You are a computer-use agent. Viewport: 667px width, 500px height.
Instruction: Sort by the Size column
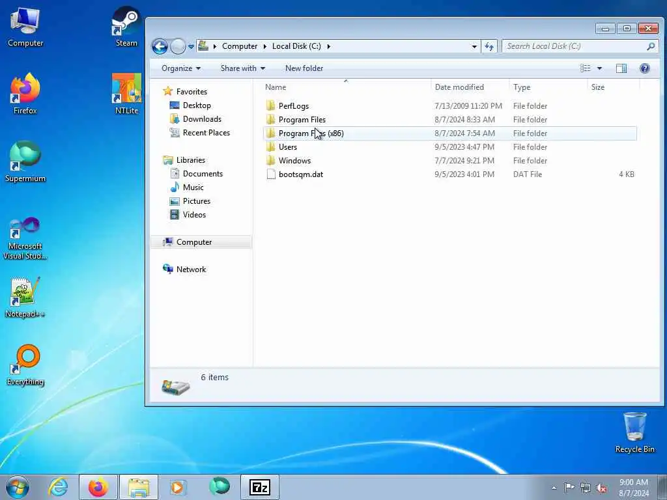(613, 87)
